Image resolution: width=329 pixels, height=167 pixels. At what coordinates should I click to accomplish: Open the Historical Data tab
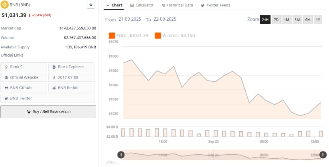point(177,5)
